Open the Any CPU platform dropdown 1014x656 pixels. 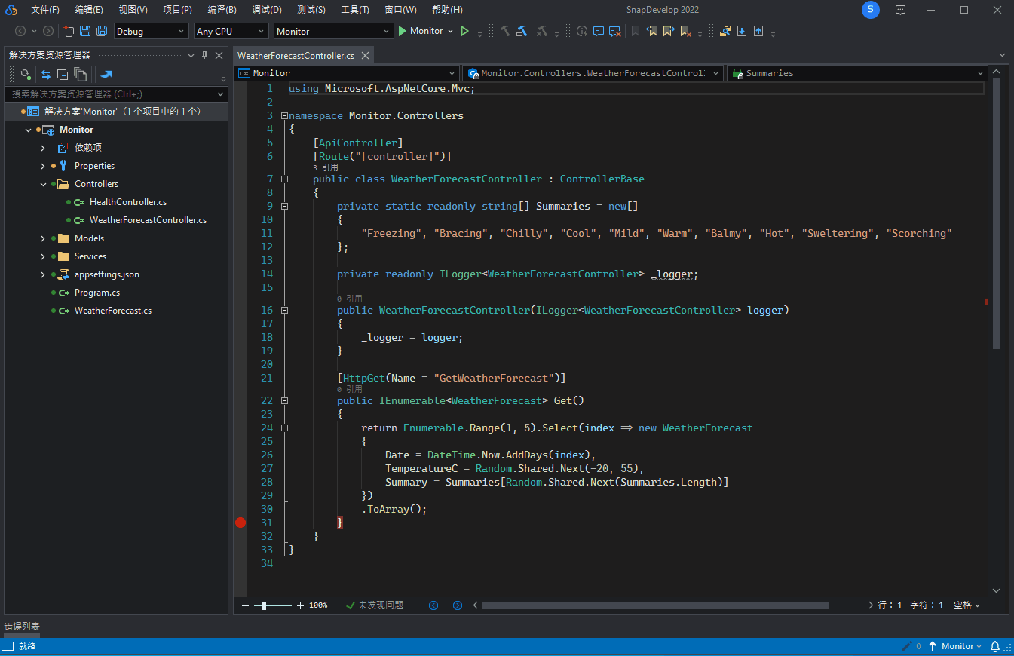231,31
